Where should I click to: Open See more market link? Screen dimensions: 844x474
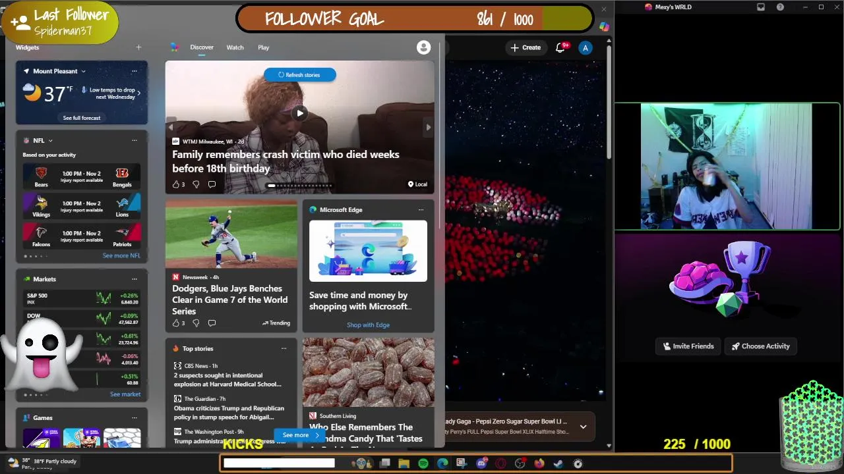click(x=125, y=394)
